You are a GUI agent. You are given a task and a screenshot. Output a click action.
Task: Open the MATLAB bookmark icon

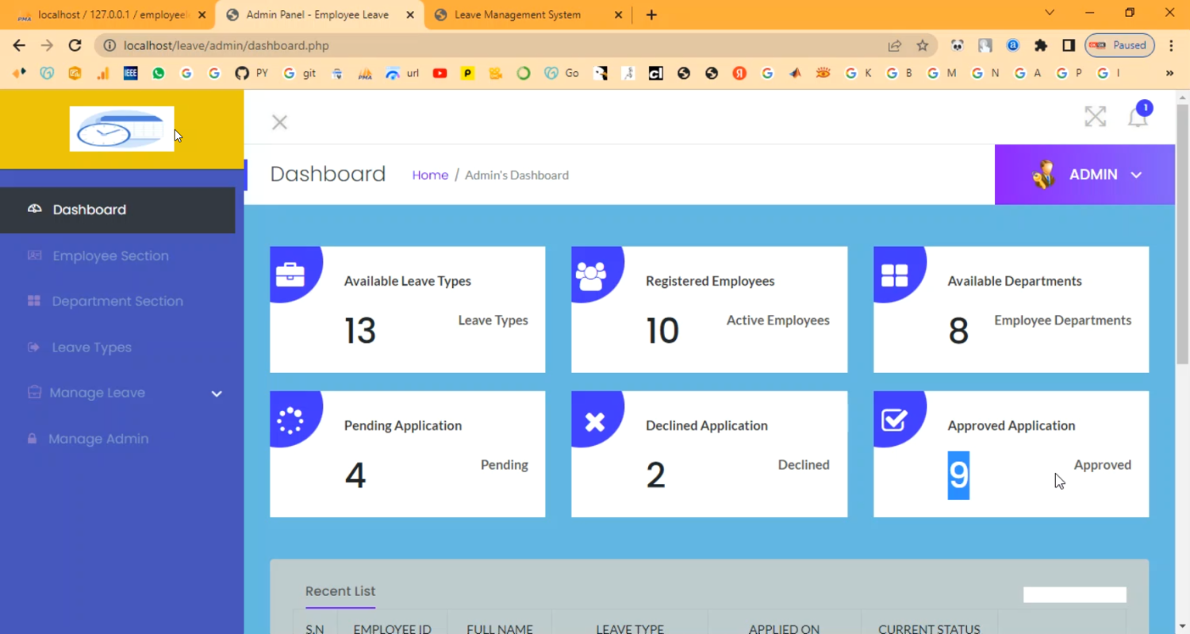click(x=795, y=73)
